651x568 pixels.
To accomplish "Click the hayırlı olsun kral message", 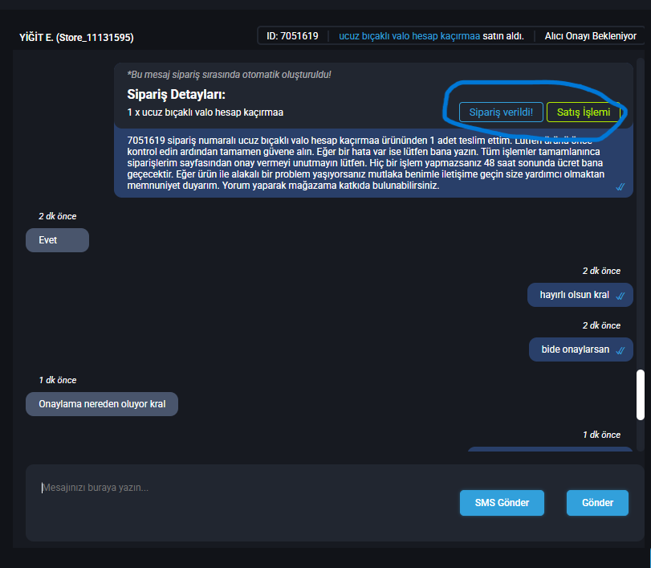I will tap(580, 295).
